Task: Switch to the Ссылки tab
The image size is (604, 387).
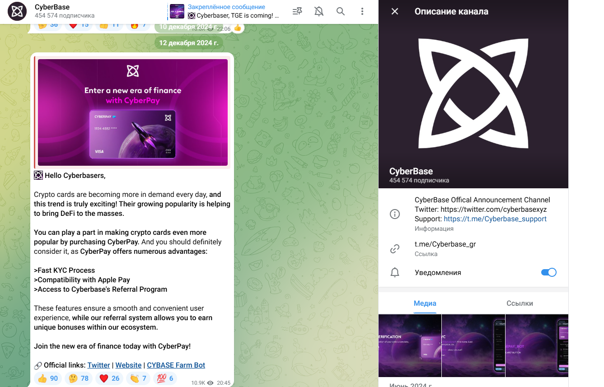Action: pos(520,303)
